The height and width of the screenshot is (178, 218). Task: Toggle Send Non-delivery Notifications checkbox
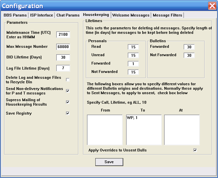[x=68, y=91]
